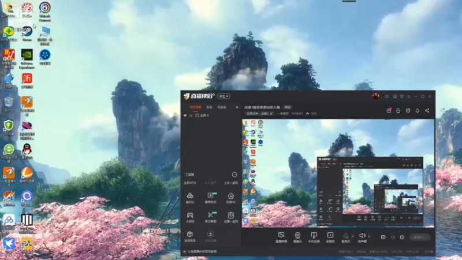The height and width of the screenshot is (260, 462).
Task: Add new scene with plus icon
Action: [237, 107]
